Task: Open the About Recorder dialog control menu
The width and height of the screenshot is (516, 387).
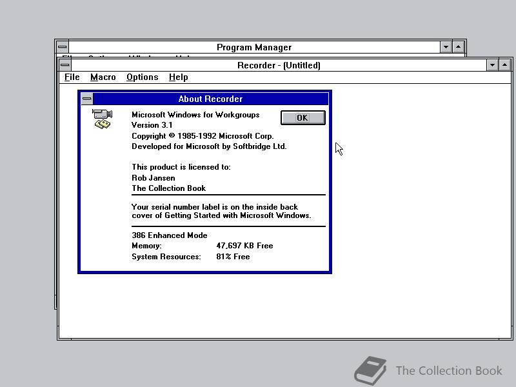Action: coord(87,99)
